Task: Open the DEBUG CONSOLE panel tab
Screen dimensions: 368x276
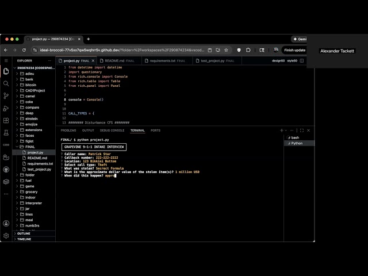Action: [x=112, y=131]
